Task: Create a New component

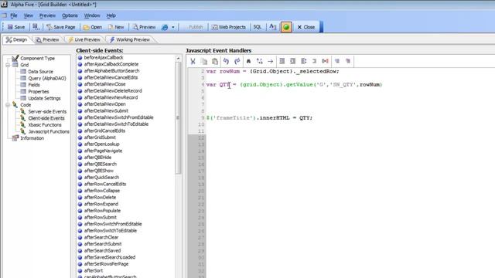Action: coord(116,27)
